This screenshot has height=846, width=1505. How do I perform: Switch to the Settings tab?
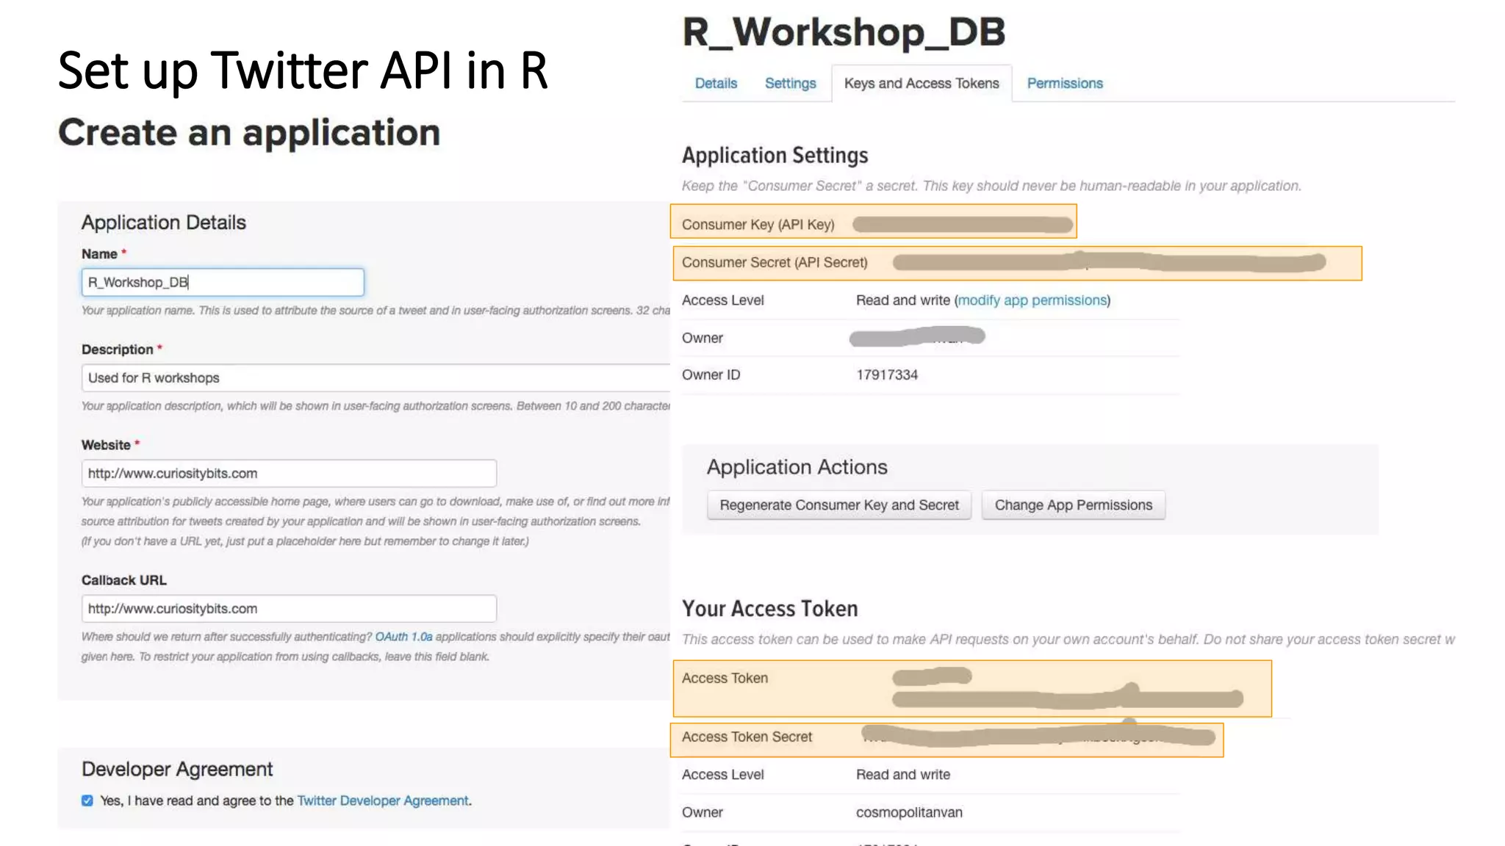790,84
